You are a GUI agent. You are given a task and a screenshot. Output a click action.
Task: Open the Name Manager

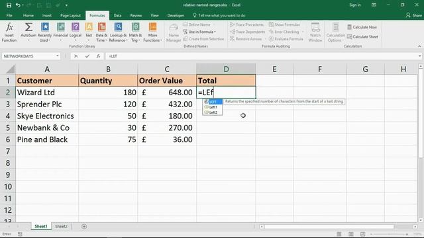tap(174, 32)
